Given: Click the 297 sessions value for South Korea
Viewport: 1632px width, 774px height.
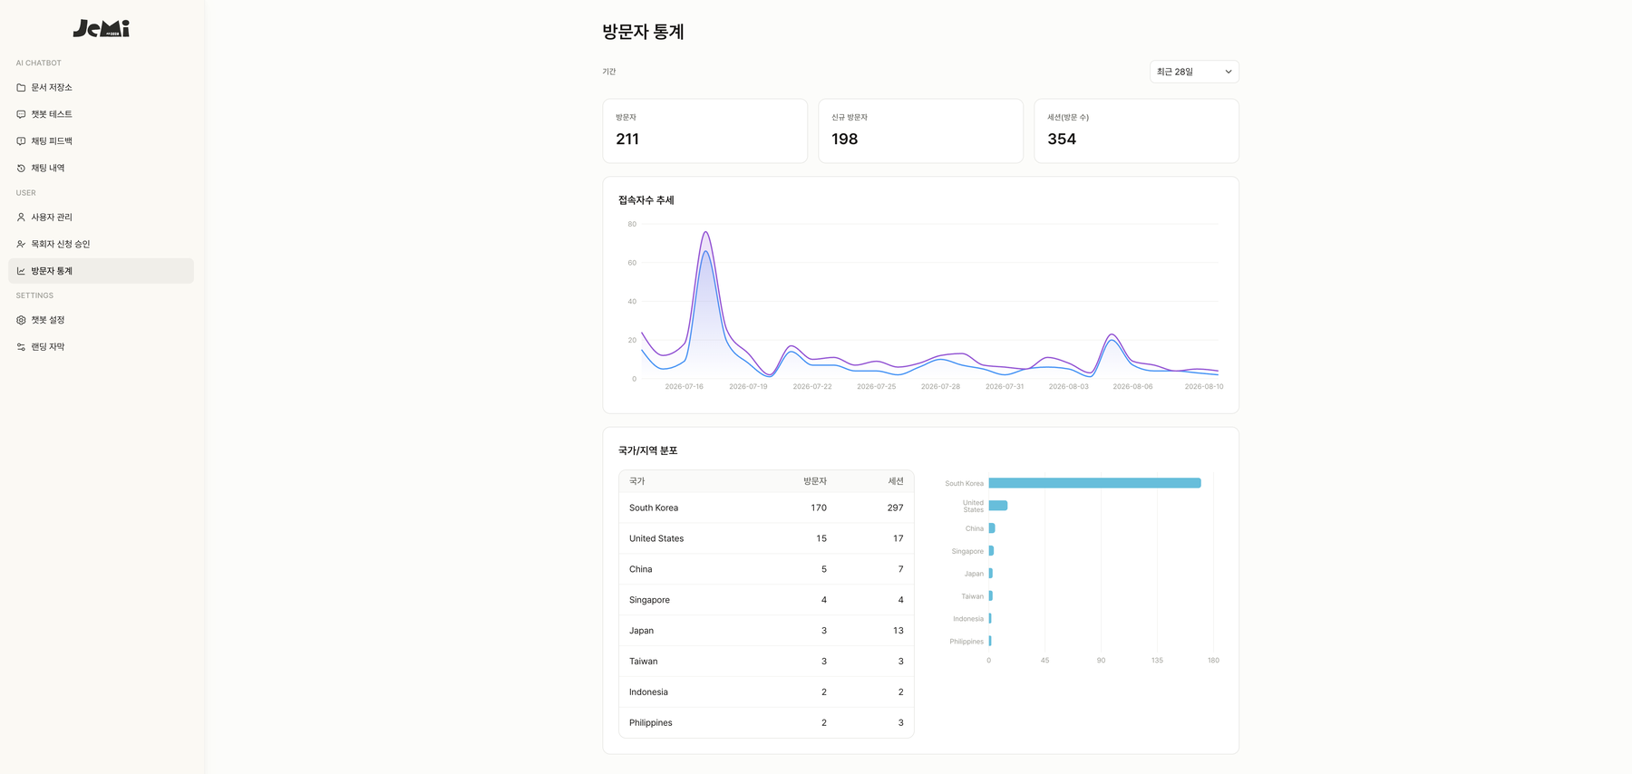Looking at the screenshot, I should tap(895, 508).
